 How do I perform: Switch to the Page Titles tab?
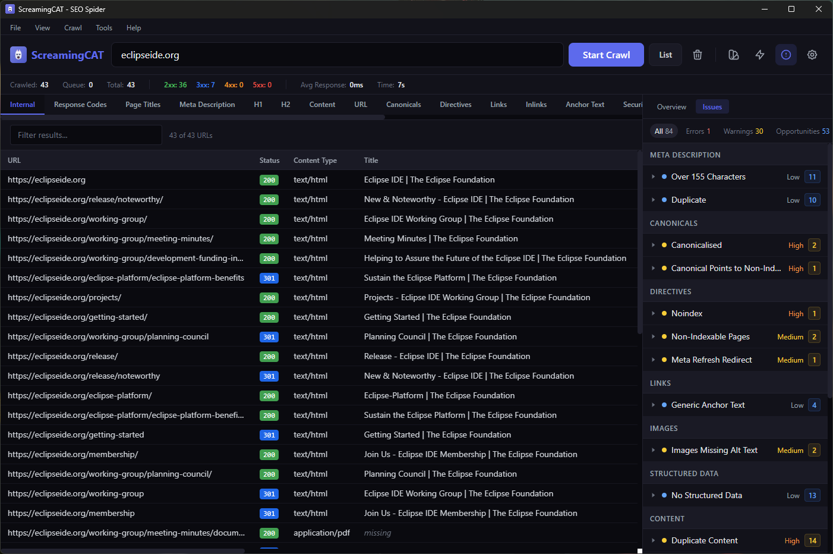coord(143,105)
